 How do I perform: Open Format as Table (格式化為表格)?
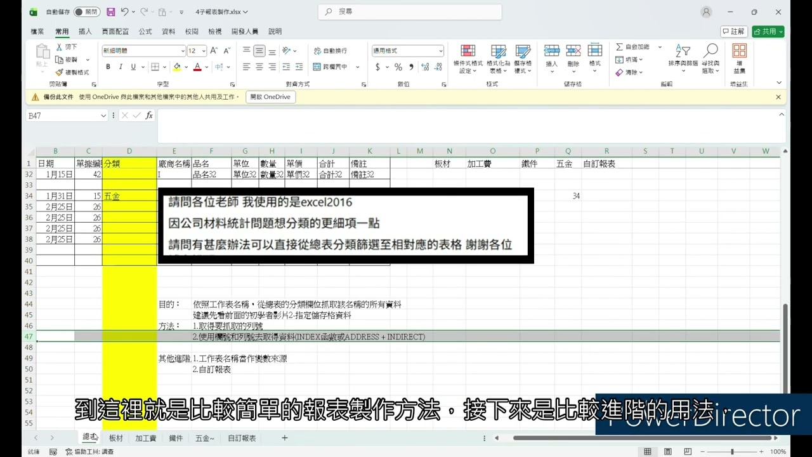pyautogui.click(x=499, y=59)
